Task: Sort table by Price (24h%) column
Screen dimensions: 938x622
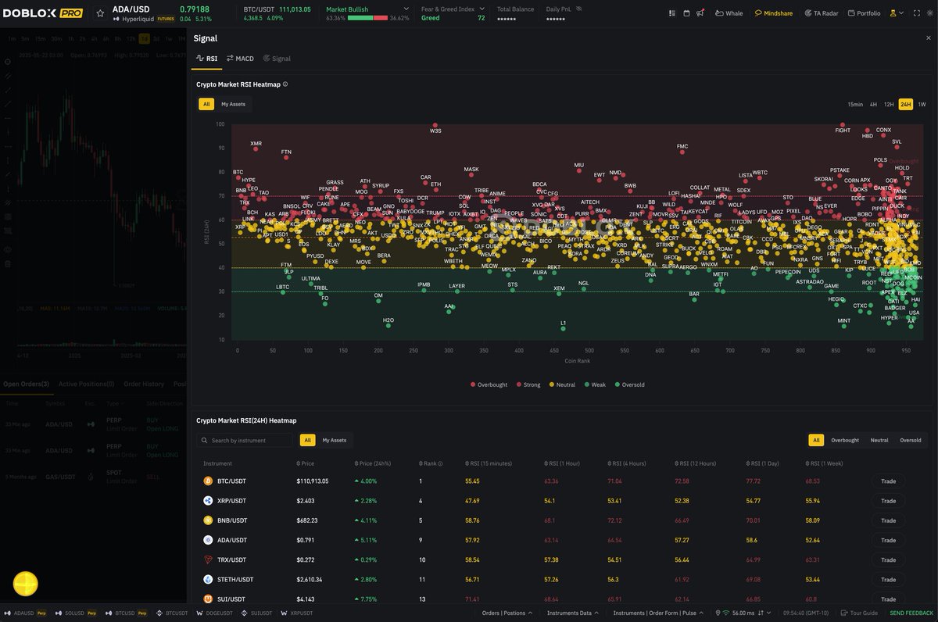Action: 374,463
